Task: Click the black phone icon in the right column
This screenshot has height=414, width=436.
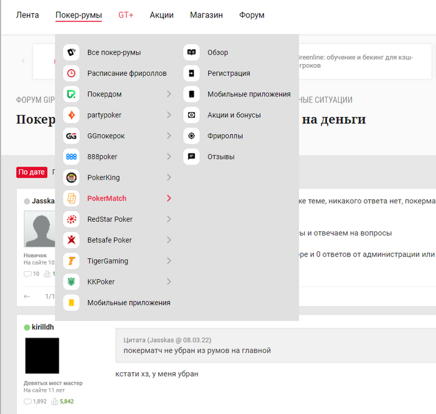Action: click(x=192, y=94)
